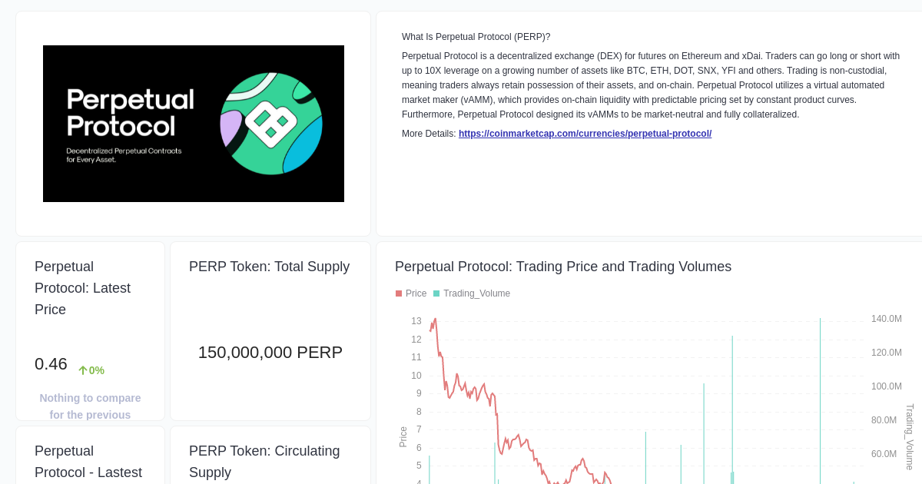Toggle the Trading_Volume series in chart legend
Screen dimensions: 922x484
pos(476,293)
